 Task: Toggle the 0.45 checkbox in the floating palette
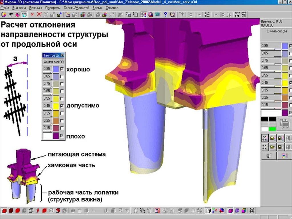(x=62, y=106)
